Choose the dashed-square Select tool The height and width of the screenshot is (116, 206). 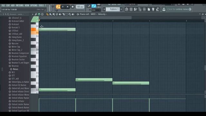[67, 14]
